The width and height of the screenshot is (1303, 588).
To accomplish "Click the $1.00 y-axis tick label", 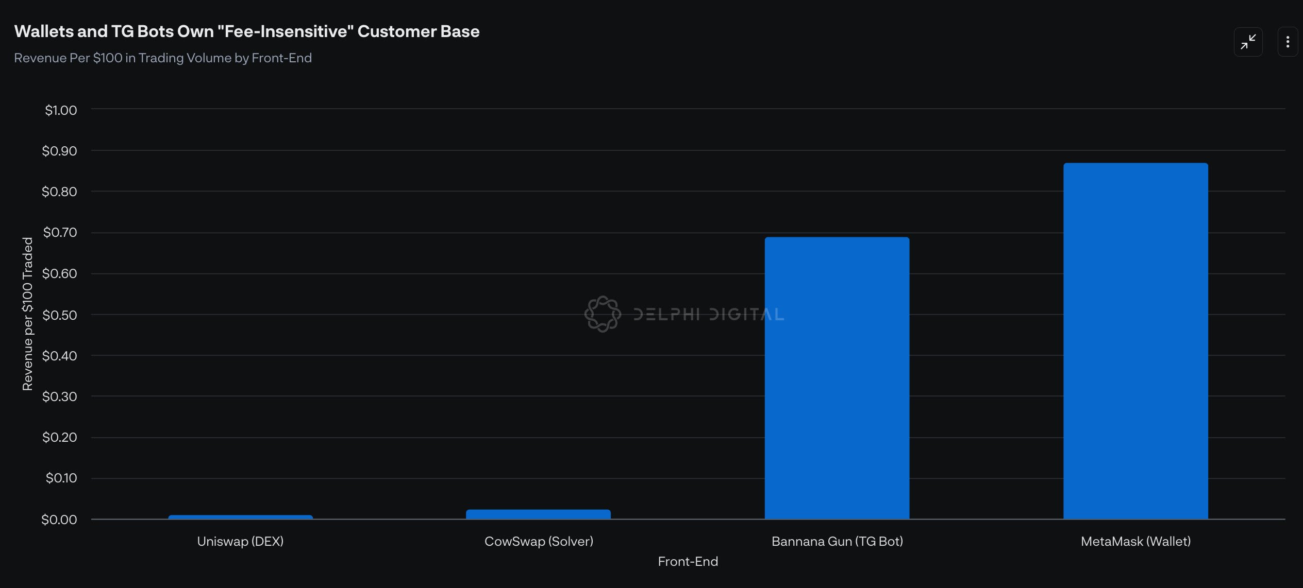I will tap(61, 110).
